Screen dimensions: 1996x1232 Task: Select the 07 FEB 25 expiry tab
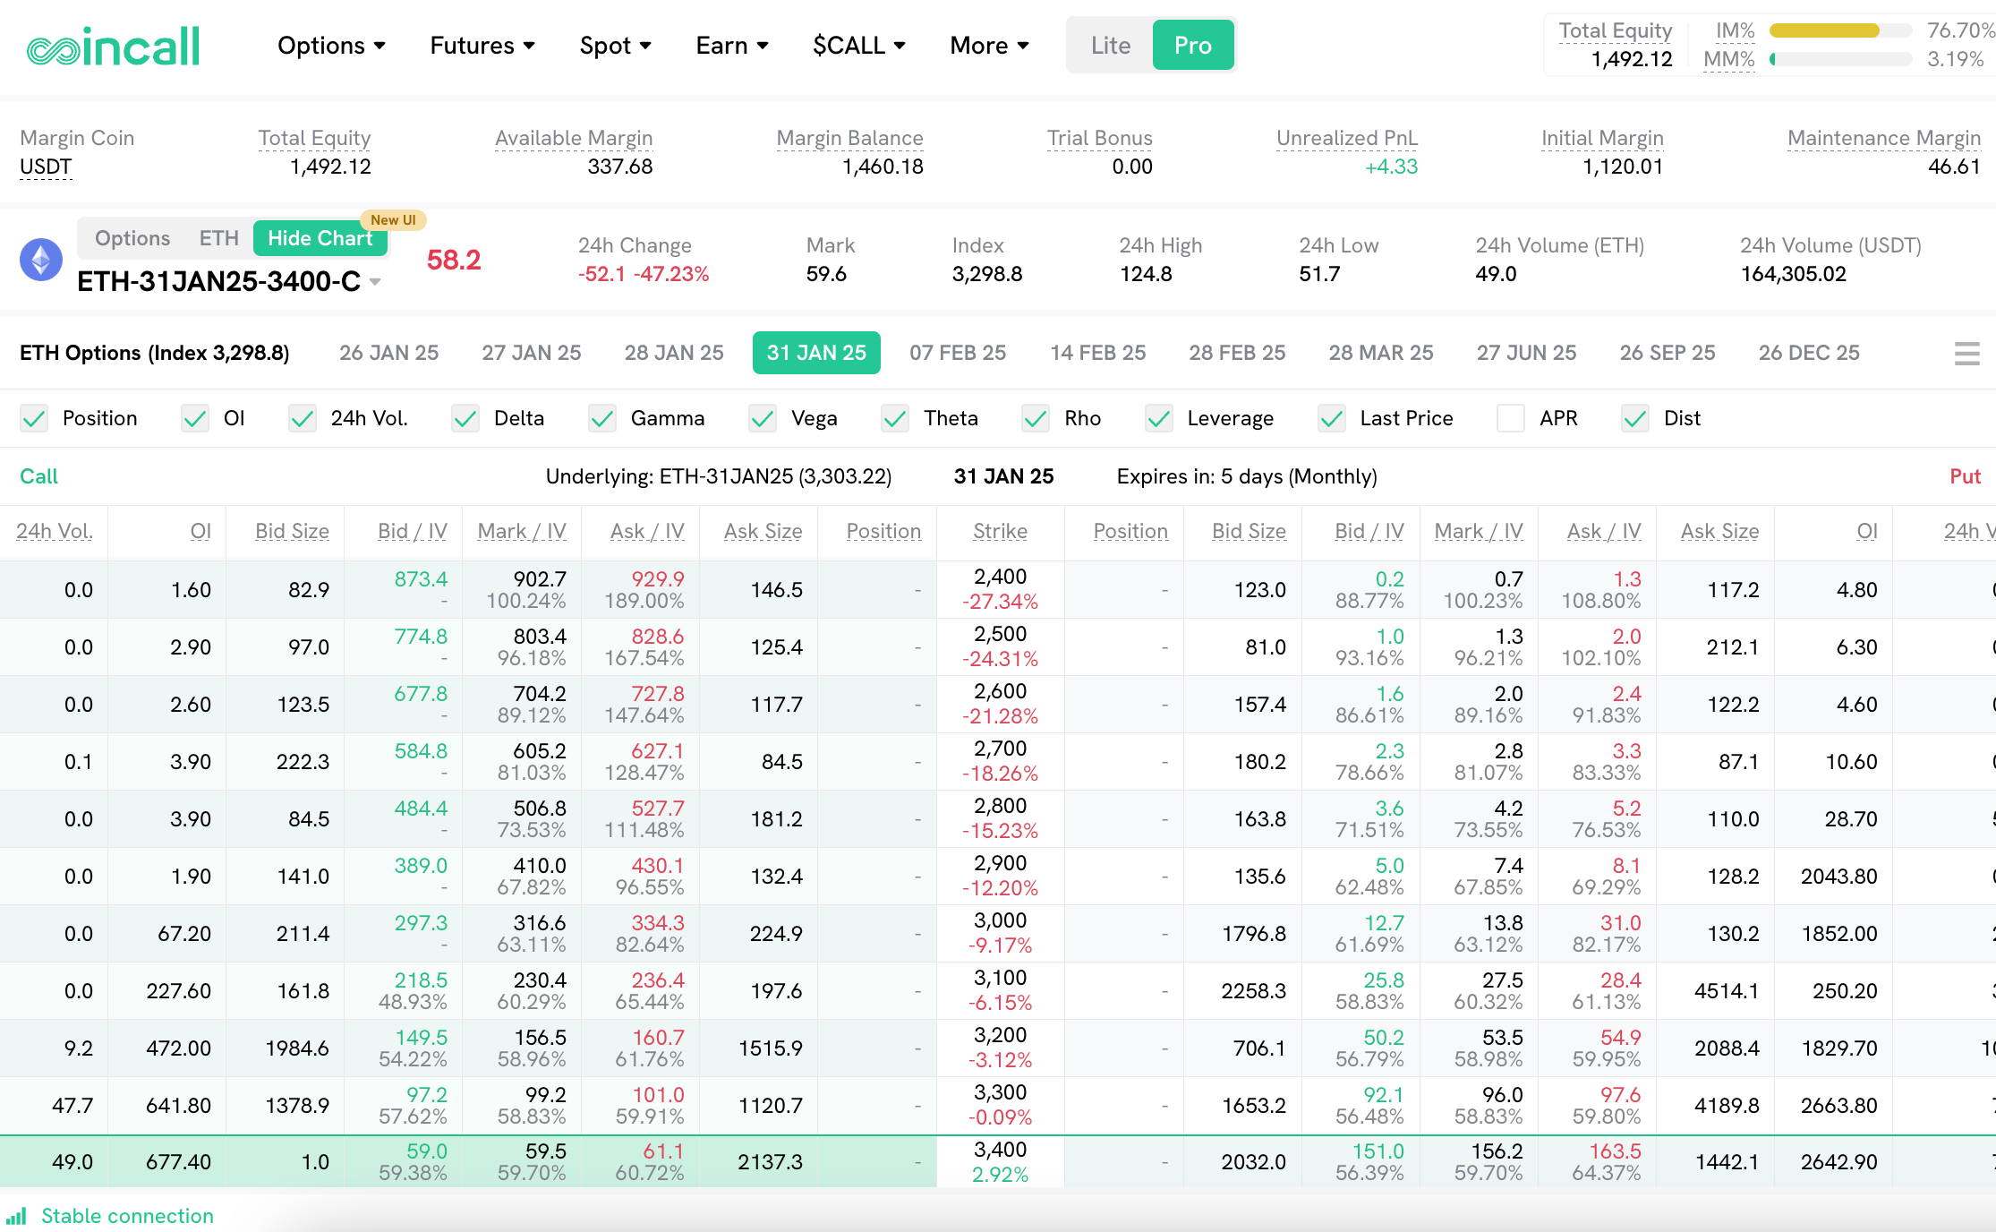(957, 353)
